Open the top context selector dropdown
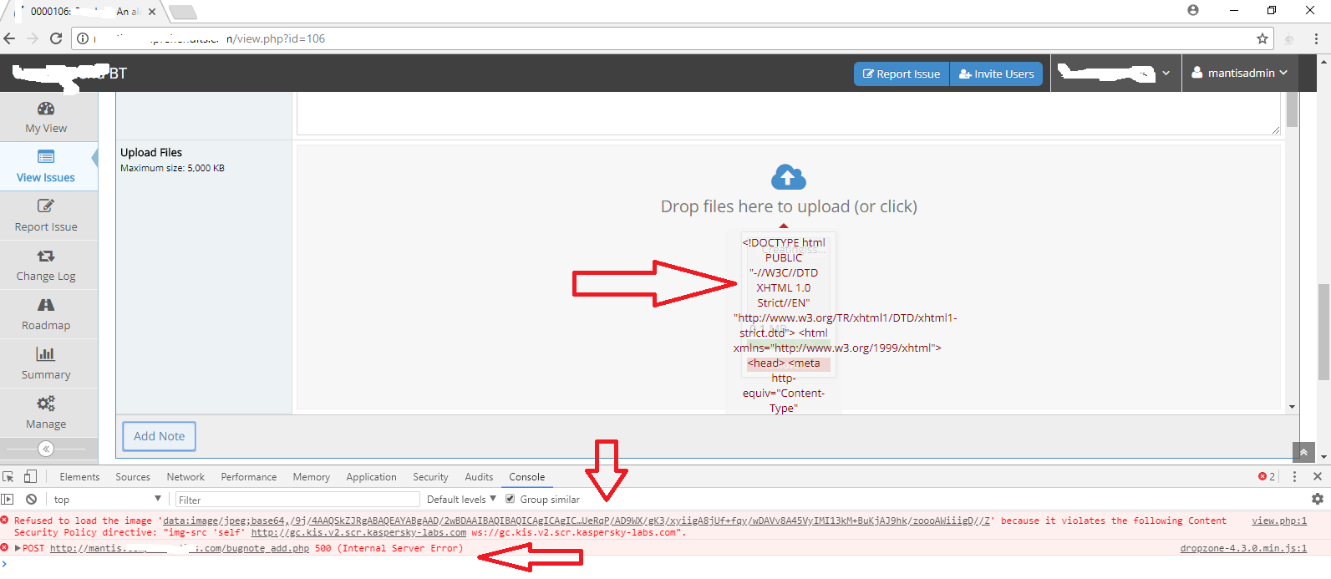1331x579 pixels. tap(107, 500)
